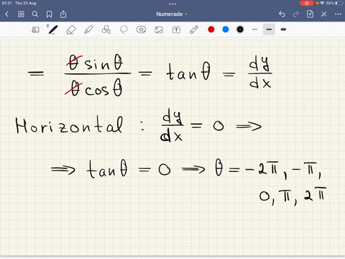The image size is (345, 259).
Task: Select the Elements sticker tool
Action: click(x=141, y=29)
